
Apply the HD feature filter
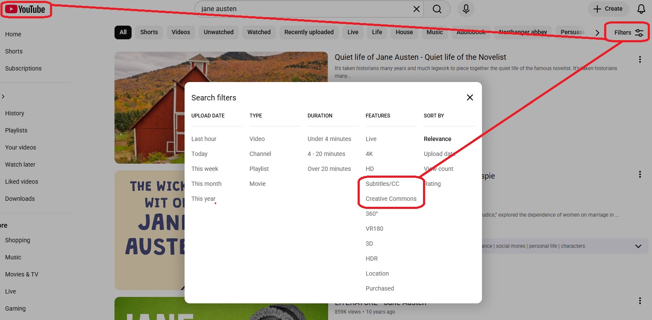[x=370, y=168]
